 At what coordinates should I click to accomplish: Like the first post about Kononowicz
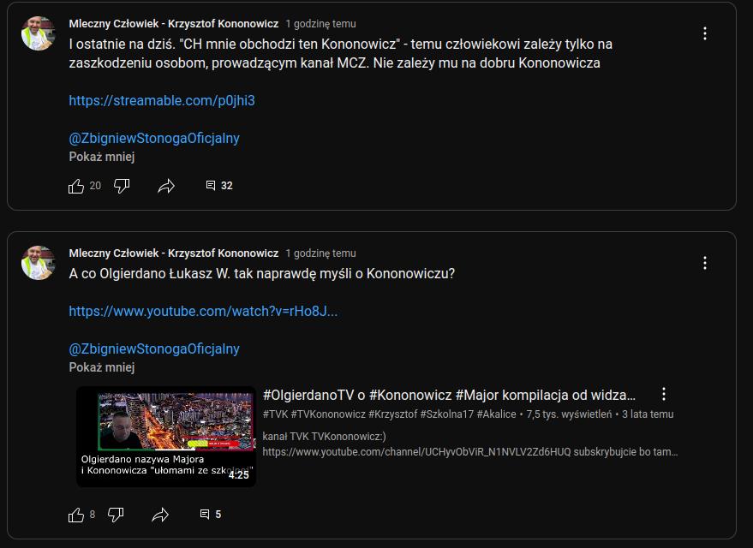point(76,186)
